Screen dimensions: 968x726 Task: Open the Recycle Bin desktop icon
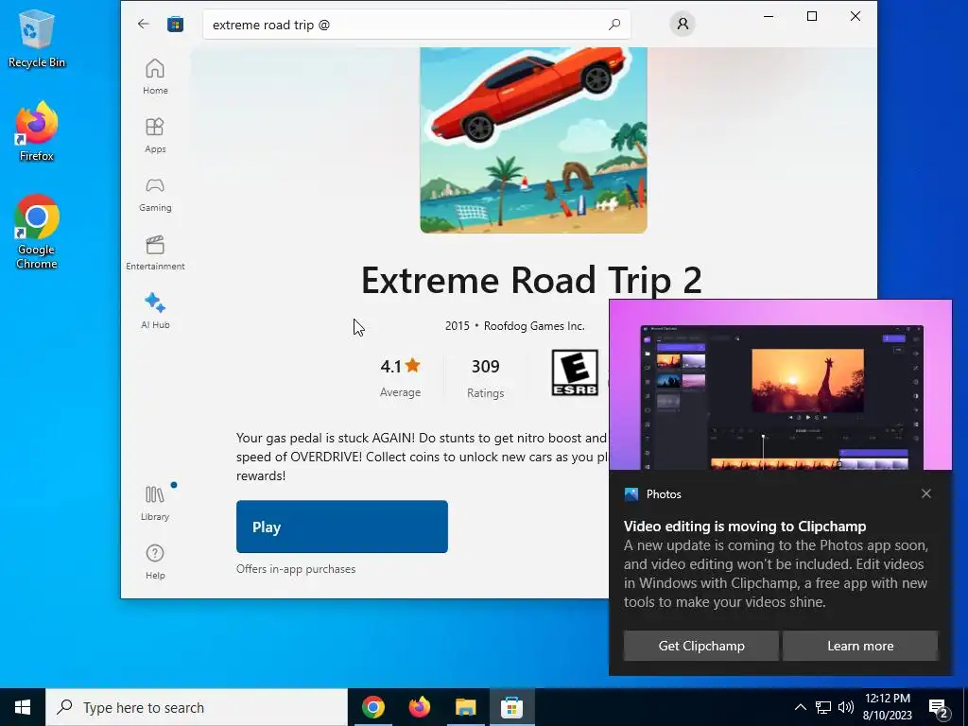[37, 39]
